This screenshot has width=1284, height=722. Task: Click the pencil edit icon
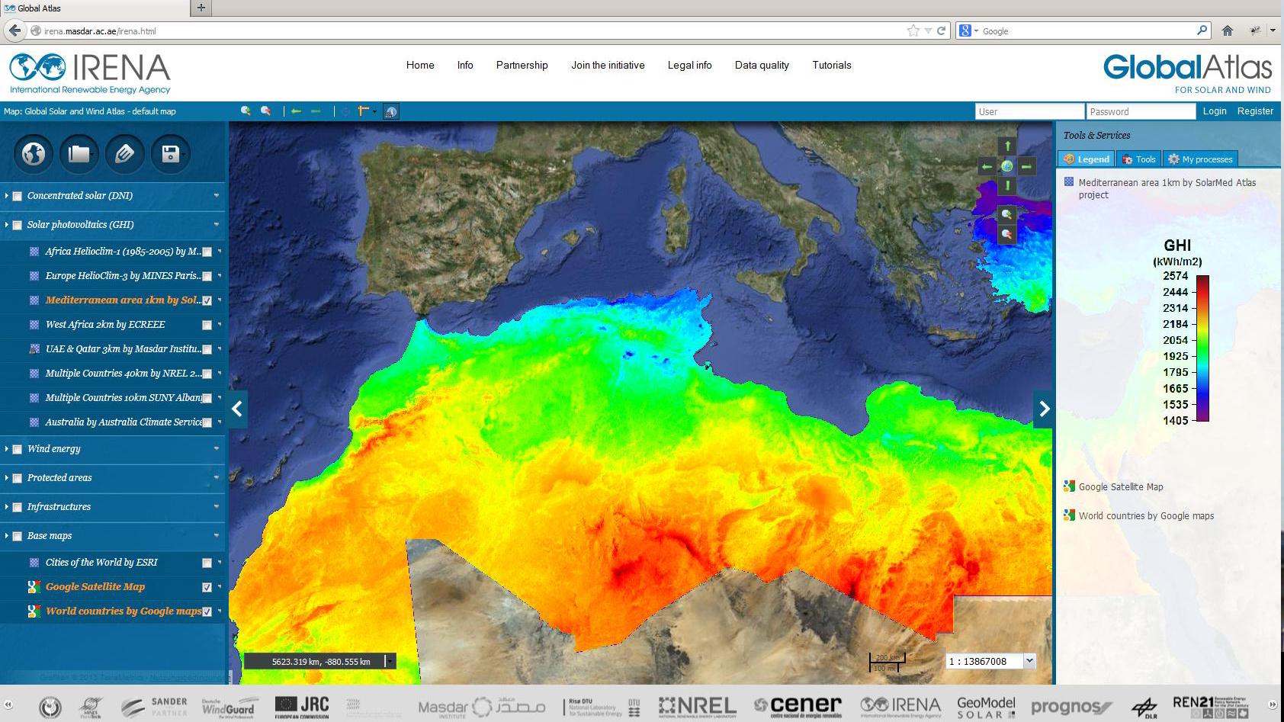(124, 153)
